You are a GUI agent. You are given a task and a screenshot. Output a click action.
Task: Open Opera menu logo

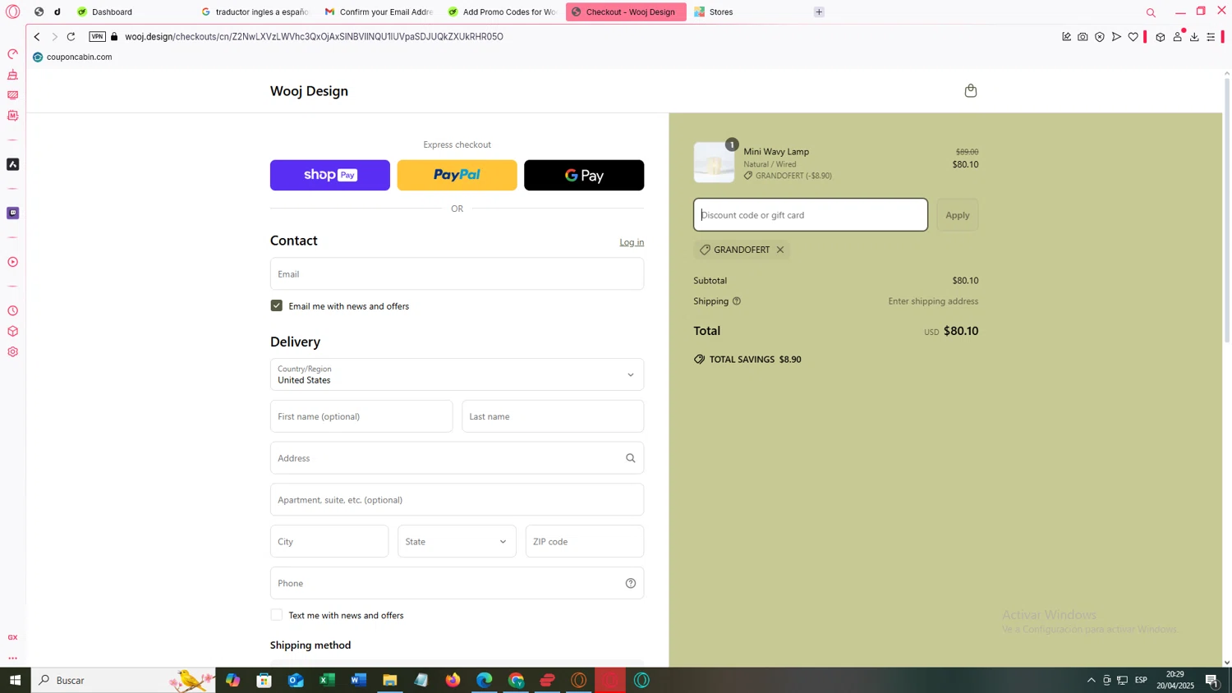(13, 11)
